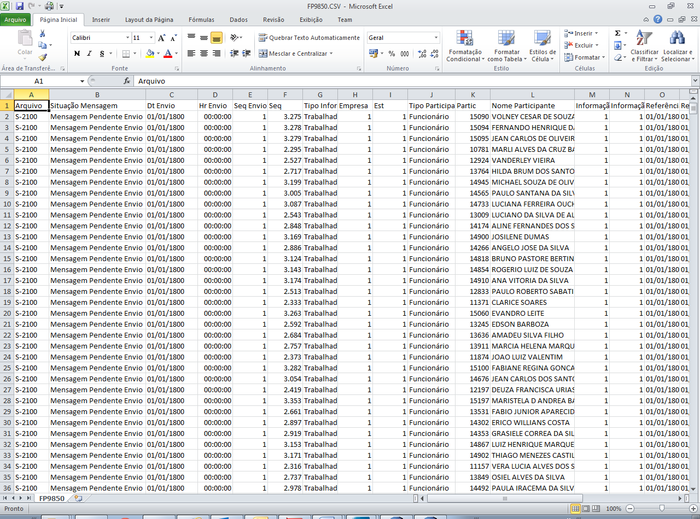Screen dimensions: 700x519
Task: Click the increase decimal places icon
Action: [x=422, y=54]
